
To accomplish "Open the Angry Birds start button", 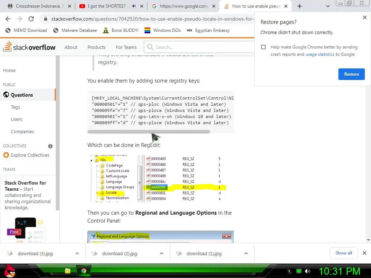I will [9, 271].
